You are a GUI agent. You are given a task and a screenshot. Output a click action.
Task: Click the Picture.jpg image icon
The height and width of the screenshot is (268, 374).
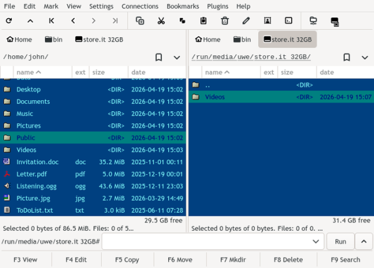pyautogui.click(x=7, y=198)
